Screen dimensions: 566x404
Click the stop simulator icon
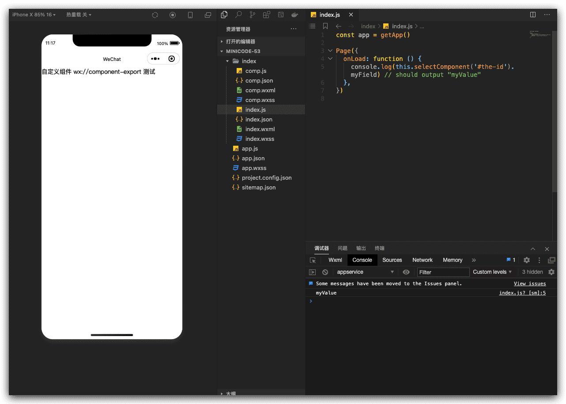pyautogui.click(x=173, y=15)
